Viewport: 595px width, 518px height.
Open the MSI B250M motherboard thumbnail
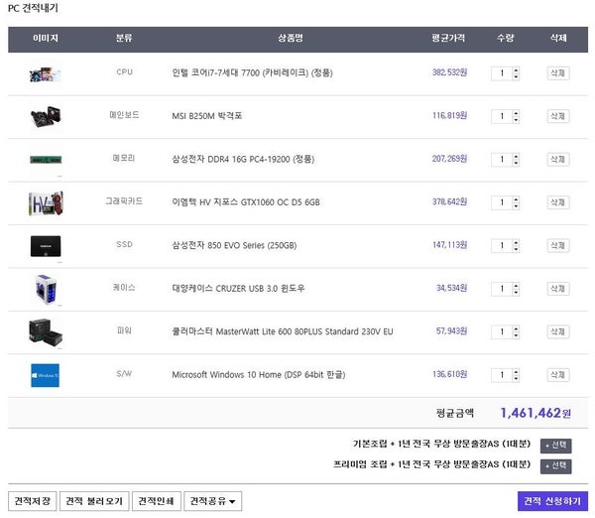pyautogui.click(x=46, y=116)
